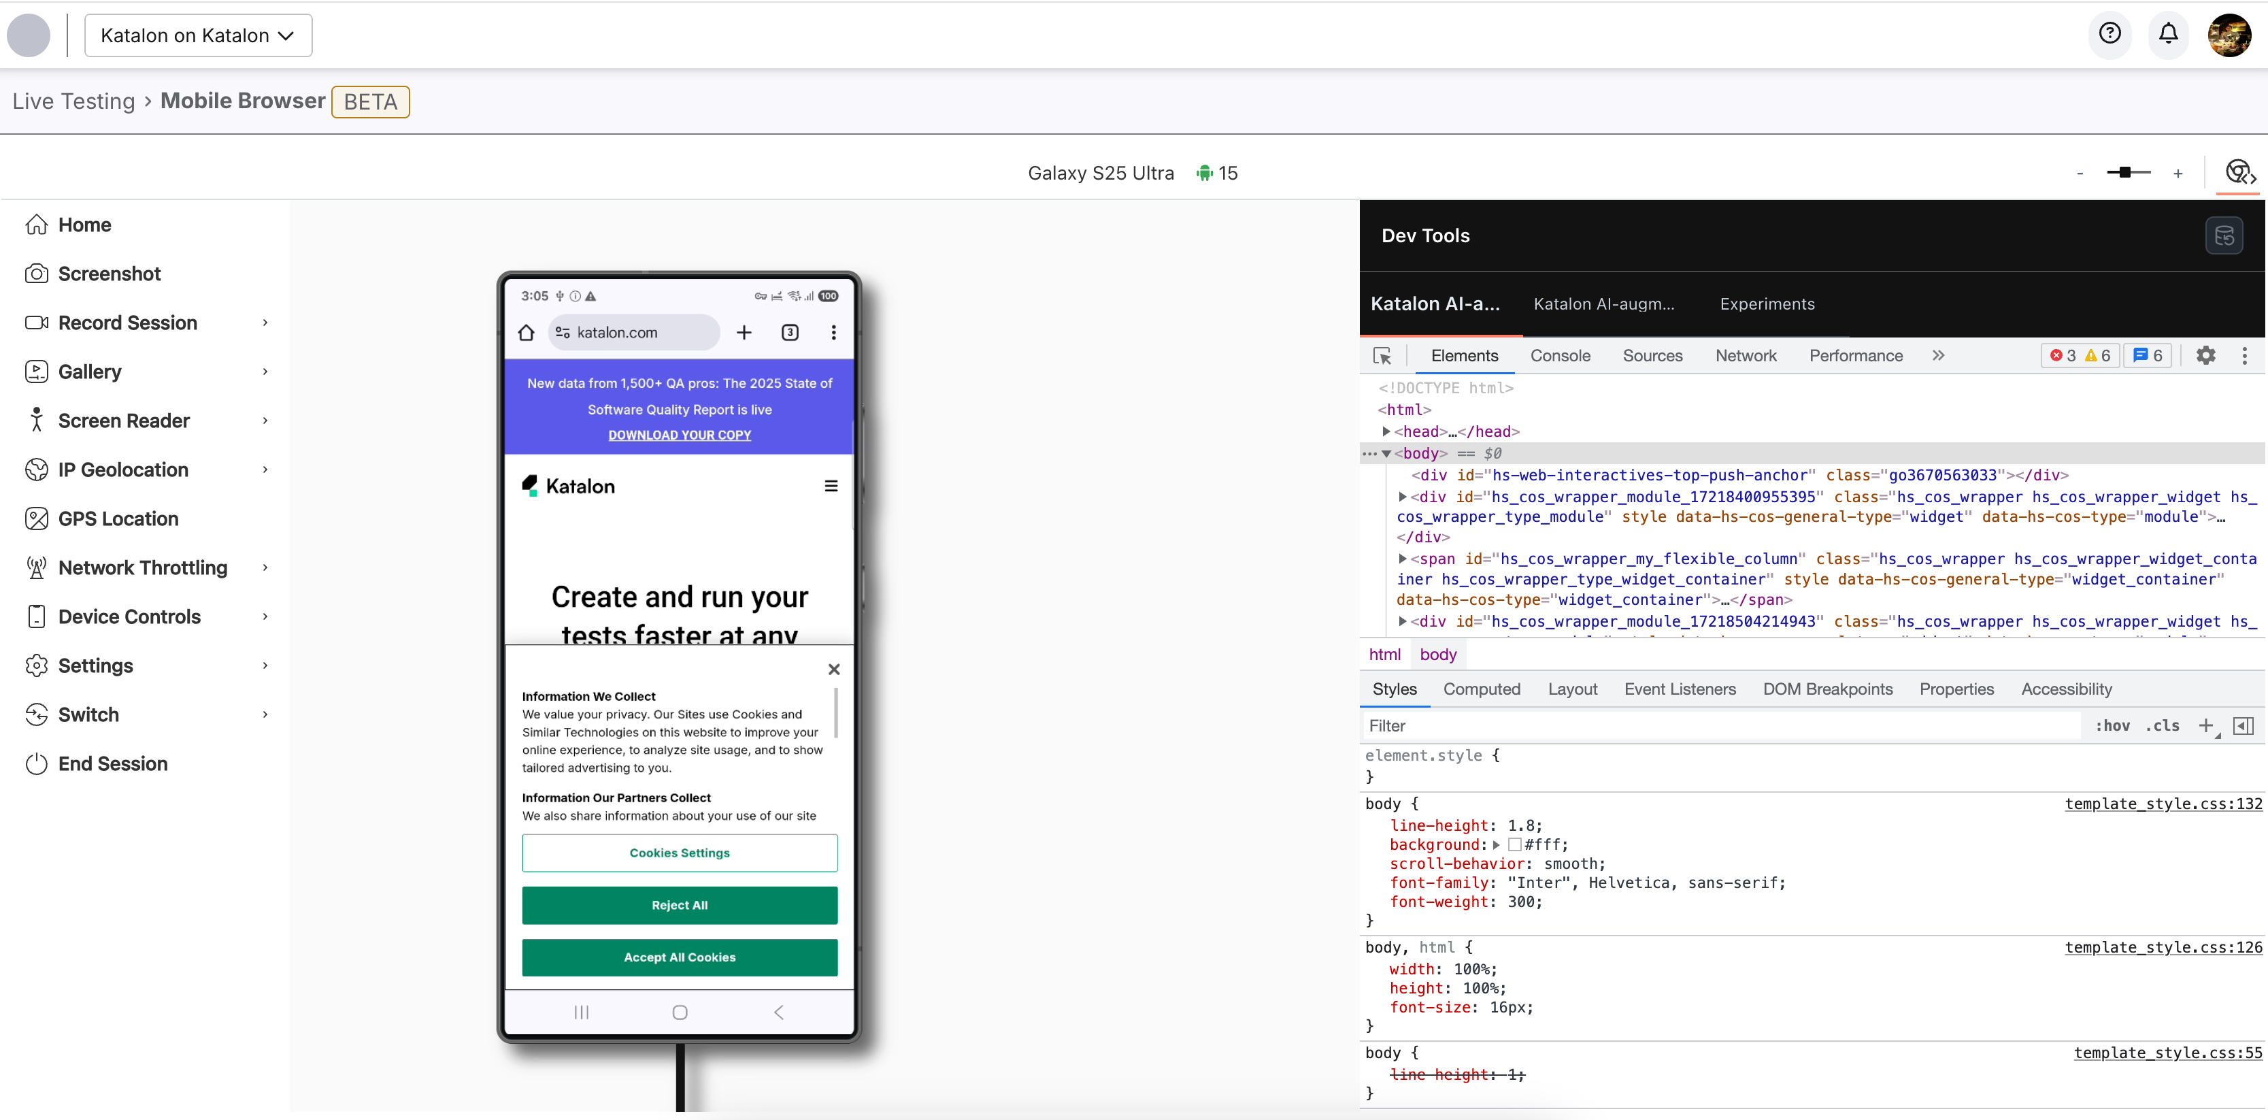The height and width of the screenshot is (1120, 2268).
Task: Switch to the Performance tab
Action: click(x=1855, y=356)
